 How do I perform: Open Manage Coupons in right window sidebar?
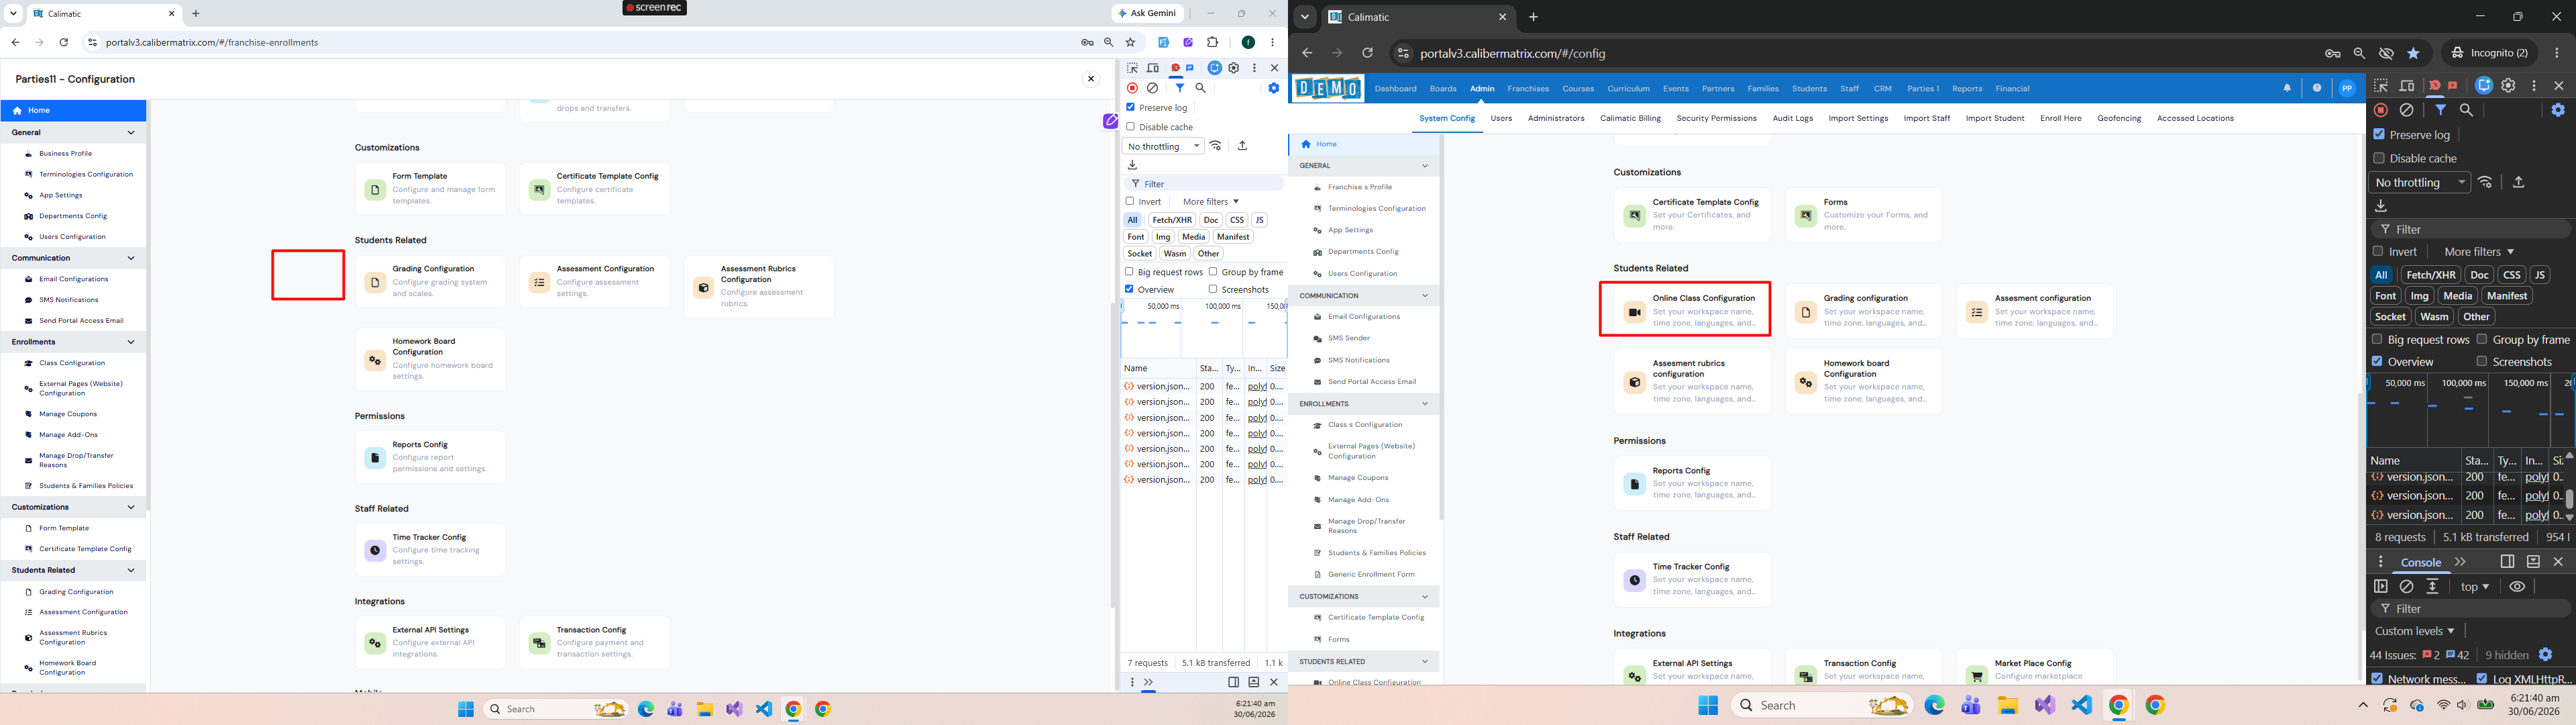coord(1358,479)
